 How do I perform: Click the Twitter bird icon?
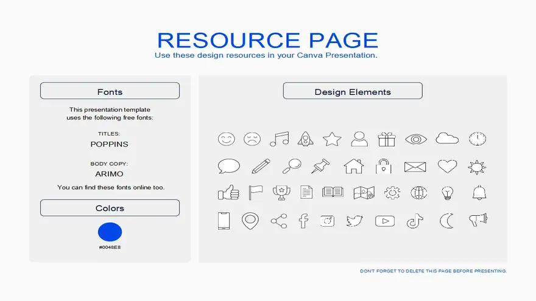354,221
